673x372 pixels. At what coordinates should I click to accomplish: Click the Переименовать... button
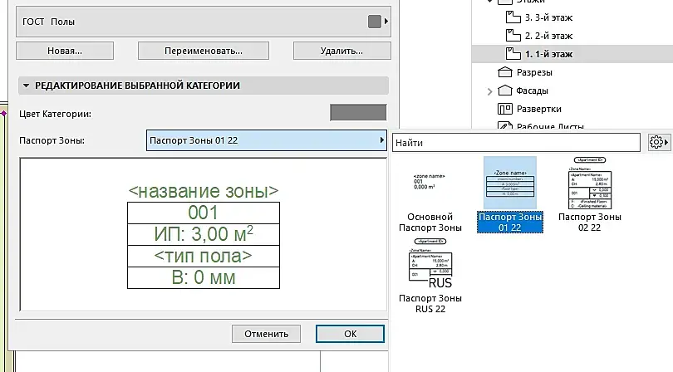coord(204,51)
